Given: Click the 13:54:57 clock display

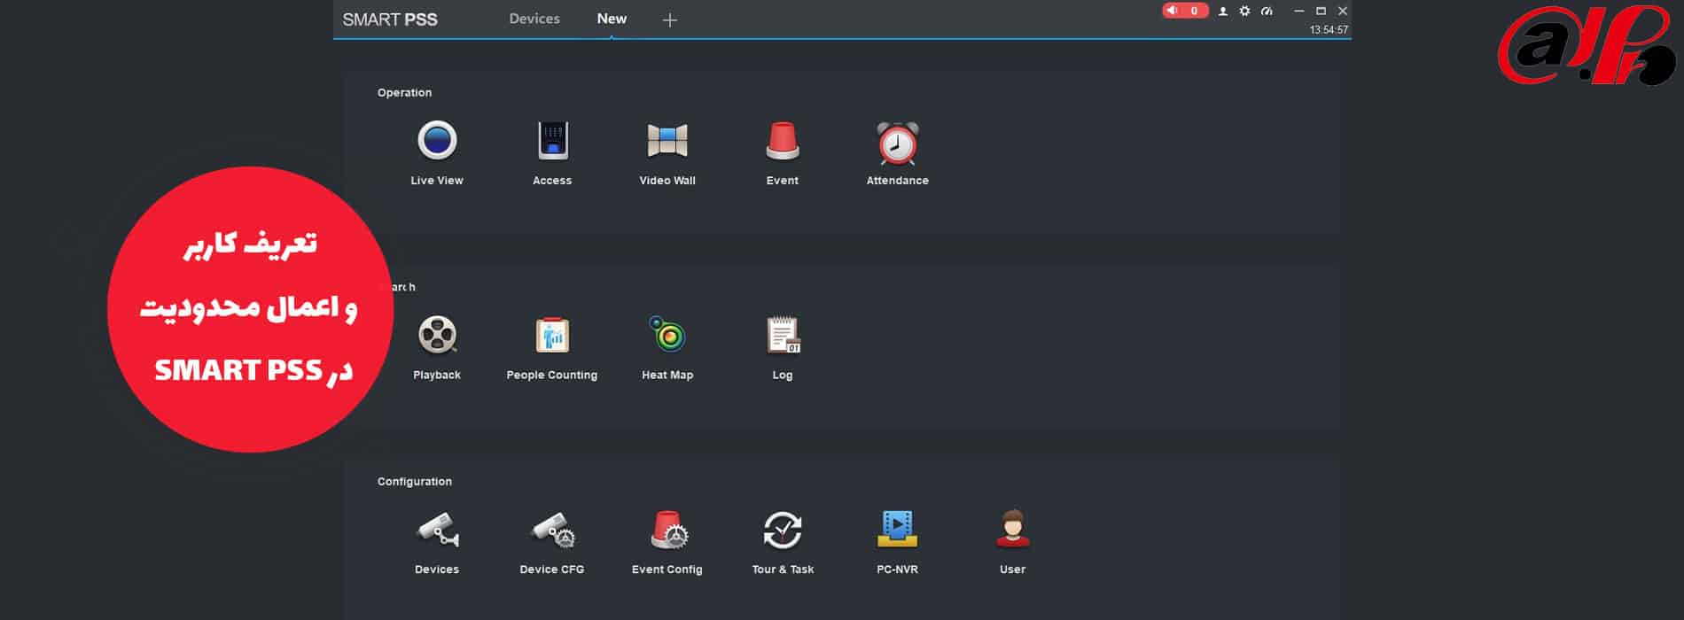Looking at the screenshot, I should [1329, 30].
